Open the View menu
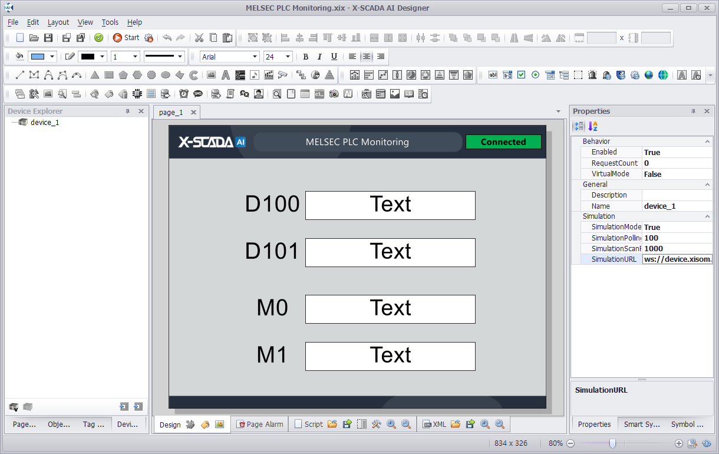 tap(85, 22)
